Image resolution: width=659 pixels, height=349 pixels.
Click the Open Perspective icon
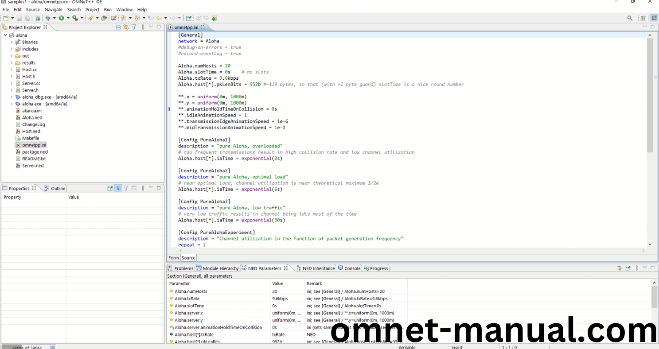[643, 18]
